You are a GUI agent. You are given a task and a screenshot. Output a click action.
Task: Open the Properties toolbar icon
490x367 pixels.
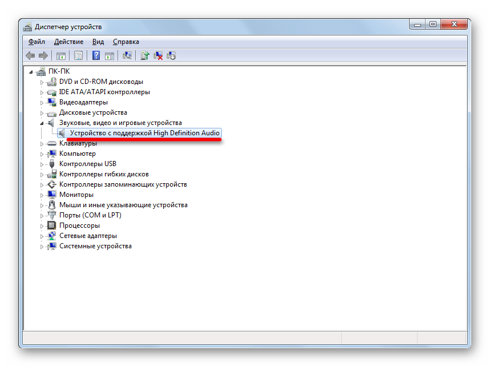78,56
